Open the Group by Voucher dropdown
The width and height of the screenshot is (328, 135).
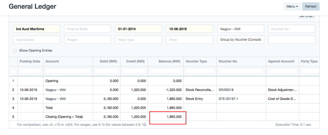[240, 40]
